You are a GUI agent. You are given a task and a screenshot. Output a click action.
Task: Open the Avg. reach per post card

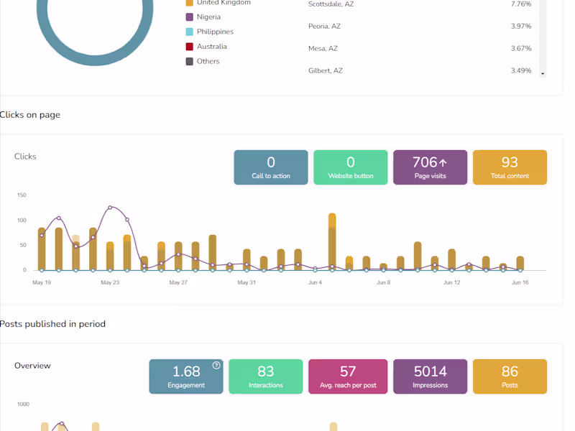348,376
